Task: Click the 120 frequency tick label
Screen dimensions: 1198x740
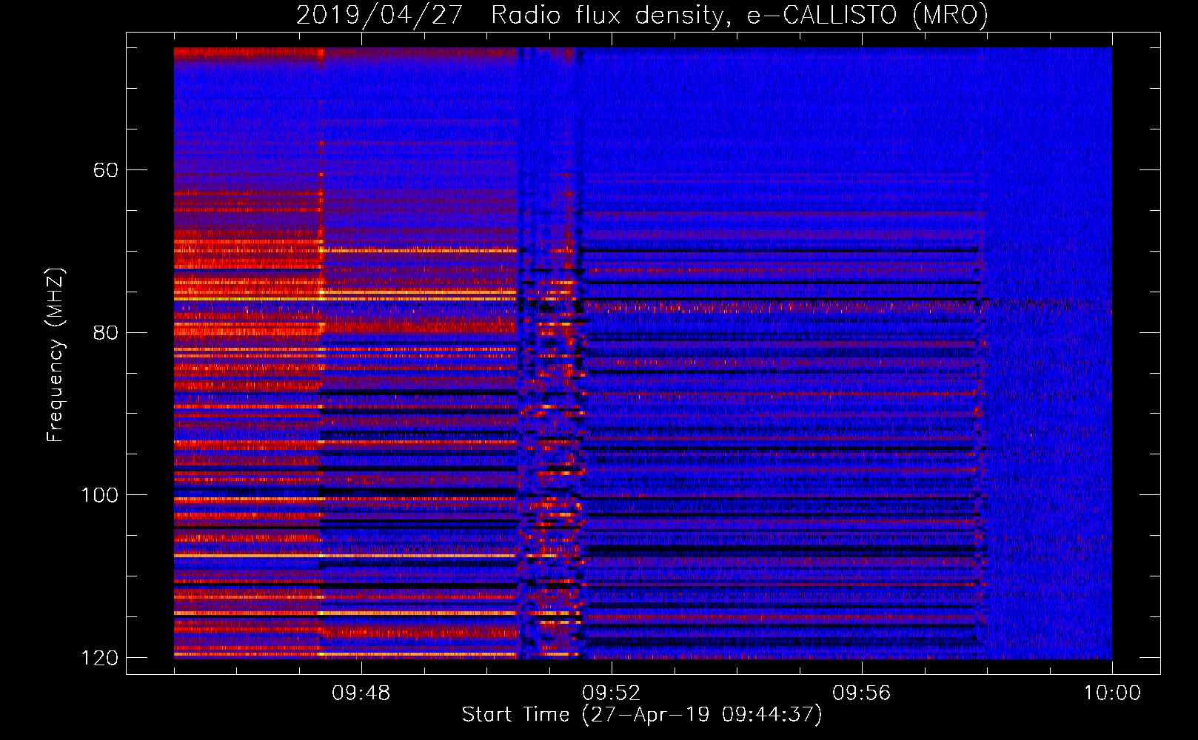Action: 99,658
